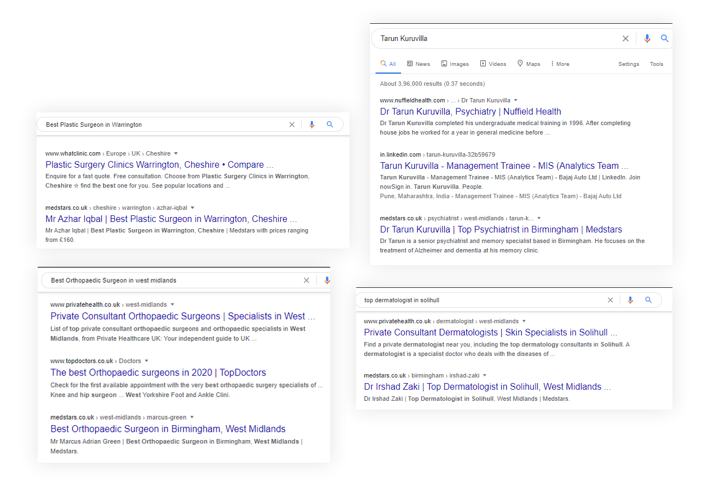Expand whatclinic.com Cheshire result options arrow
Screen dimensions: 709x496
[176, 153]
